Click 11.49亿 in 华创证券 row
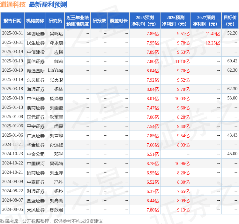This screenshot has height=224, width=239. point(213,34)
